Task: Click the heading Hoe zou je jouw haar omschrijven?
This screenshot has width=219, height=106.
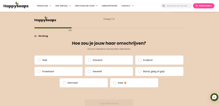Action: coord(109,43)
